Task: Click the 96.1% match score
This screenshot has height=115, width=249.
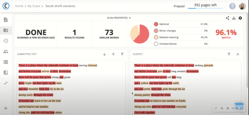Action: tap(226, 32)
